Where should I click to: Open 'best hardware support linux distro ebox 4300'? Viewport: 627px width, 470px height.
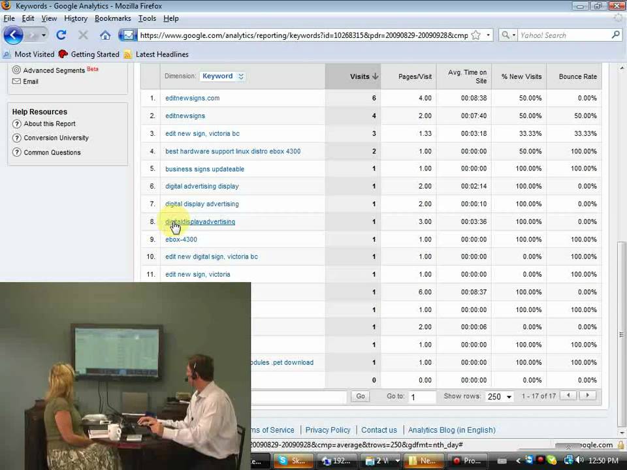(233, 151)
